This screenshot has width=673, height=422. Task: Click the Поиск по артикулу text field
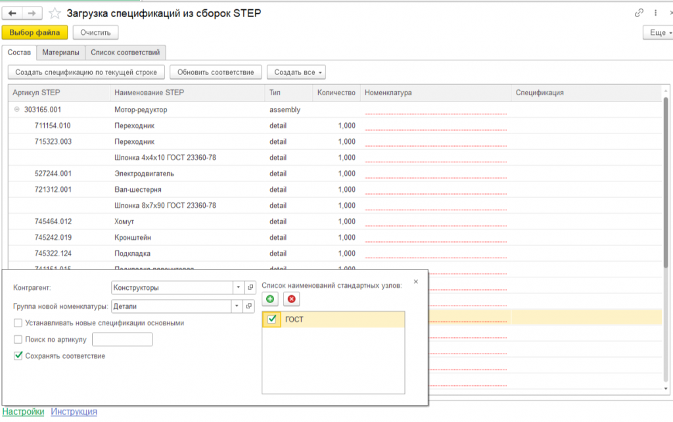pos(122,340)
